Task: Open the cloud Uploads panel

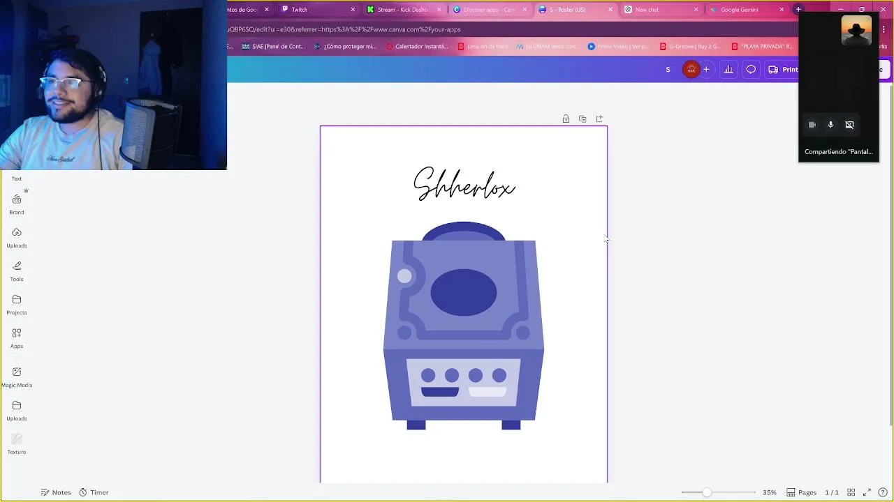Action: coord(17,238)
